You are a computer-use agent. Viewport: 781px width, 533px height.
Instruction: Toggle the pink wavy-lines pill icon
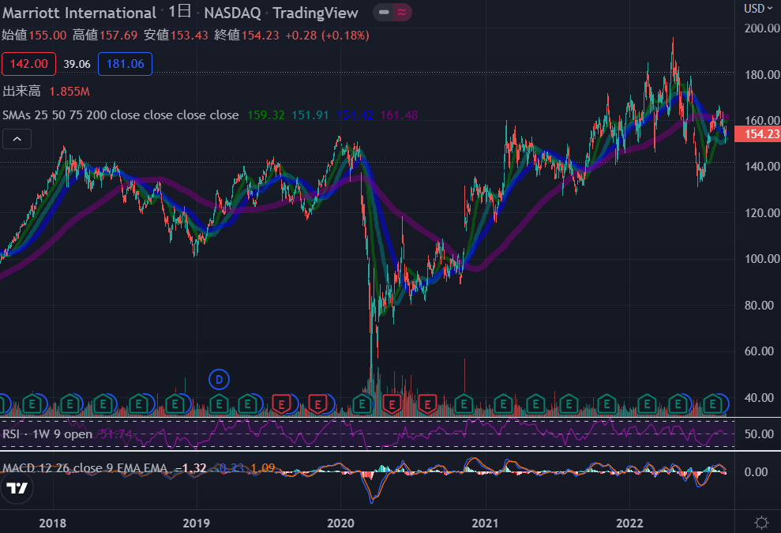click(x=402, y=12)
